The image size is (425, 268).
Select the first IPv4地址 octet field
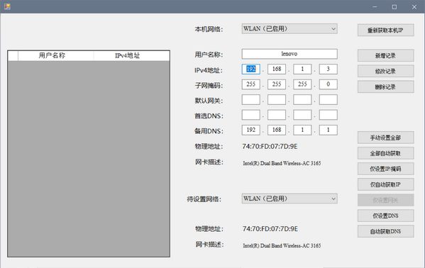(250, 69)
